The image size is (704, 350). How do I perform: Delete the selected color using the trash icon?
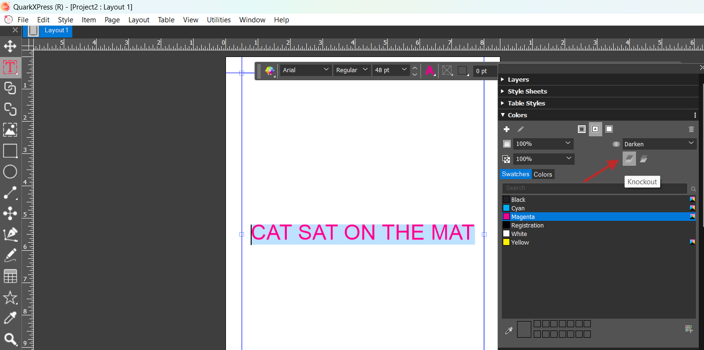tap(691, 129)
